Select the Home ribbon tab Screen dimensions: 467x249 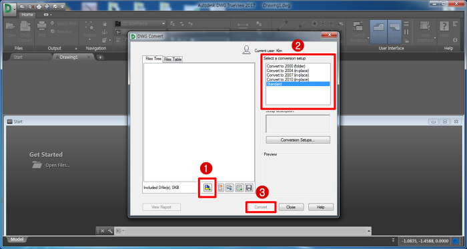[27, 15]
